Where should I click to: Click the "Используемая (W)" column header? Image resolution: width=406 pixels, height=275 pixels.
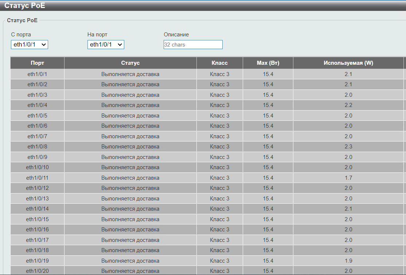tap(348, 63)
